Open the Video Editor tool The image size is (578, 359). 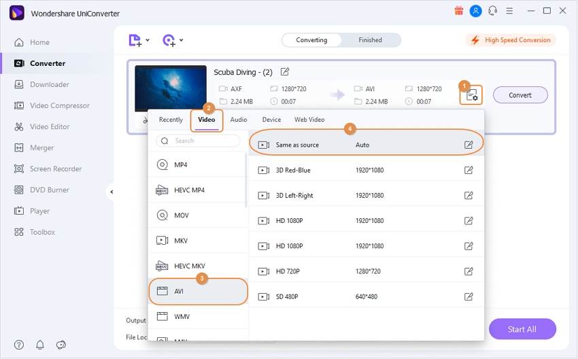(41, 126)
